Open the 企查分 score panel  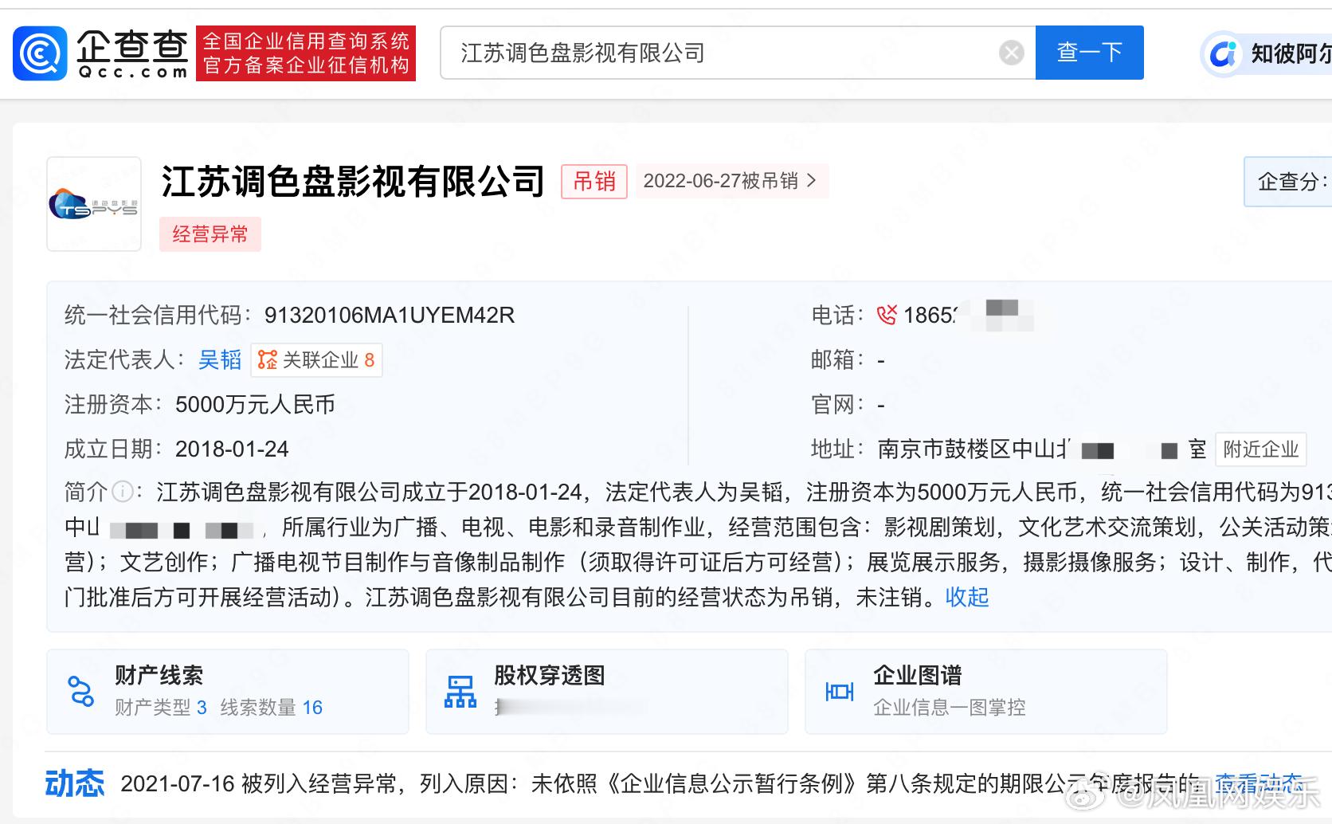1288,182
